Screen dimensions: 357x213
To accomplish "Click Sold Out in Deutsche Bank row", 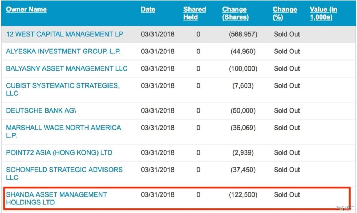I will click(x=287, y=111).
